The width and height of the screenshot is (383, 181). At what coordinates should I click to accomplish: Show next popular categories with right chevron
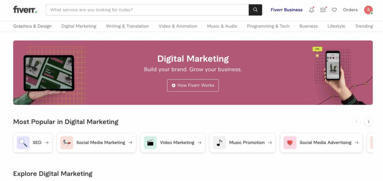[x=368, y=122]
